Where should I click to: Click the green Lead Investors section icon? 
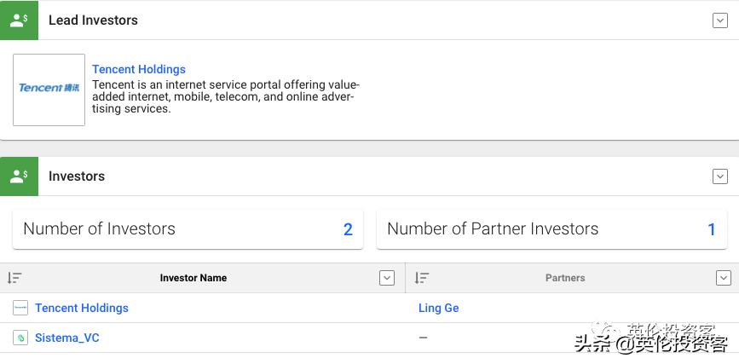(19, 20)
